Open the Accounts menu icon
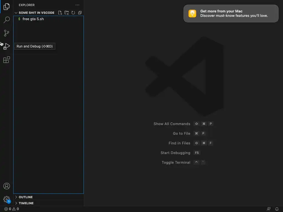This screenshot has height=212, width=283. click(7, 186)
